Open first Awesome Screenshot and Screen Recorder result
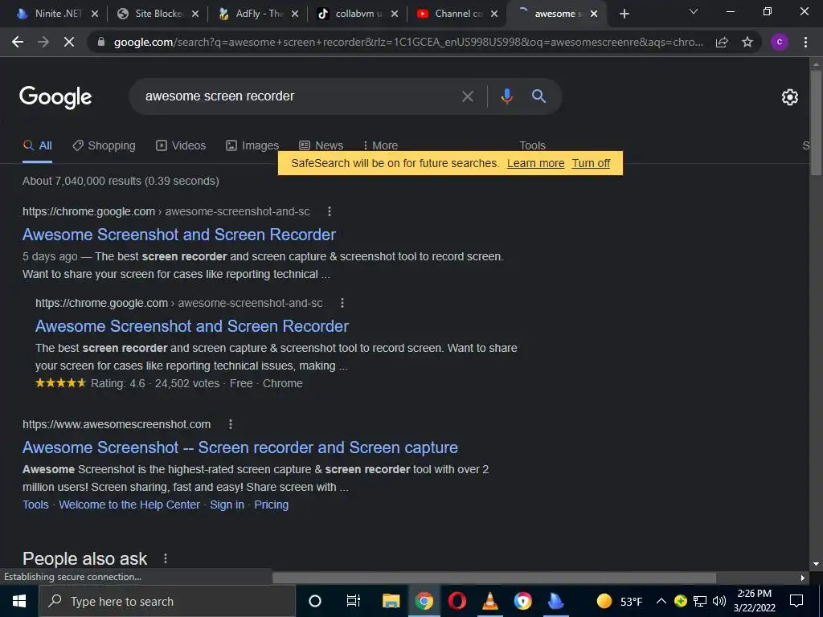The height and width of the screenshot is (617, 823). pos(179,235)
